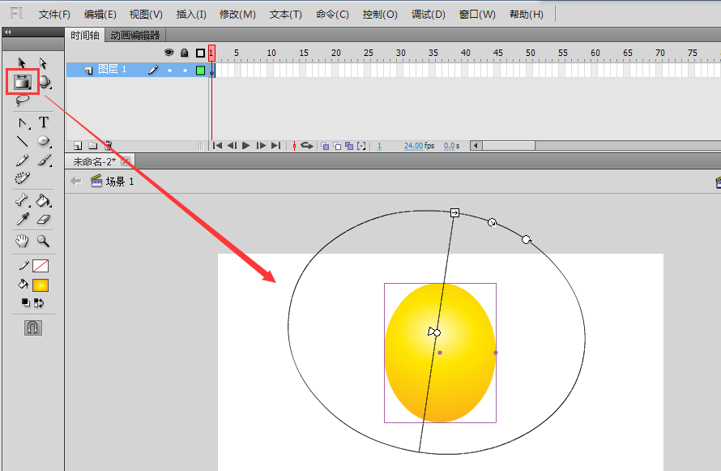The image size is (721, 471).
Task: Pick the Paint Bucket tool
Action: pos(44,201)
